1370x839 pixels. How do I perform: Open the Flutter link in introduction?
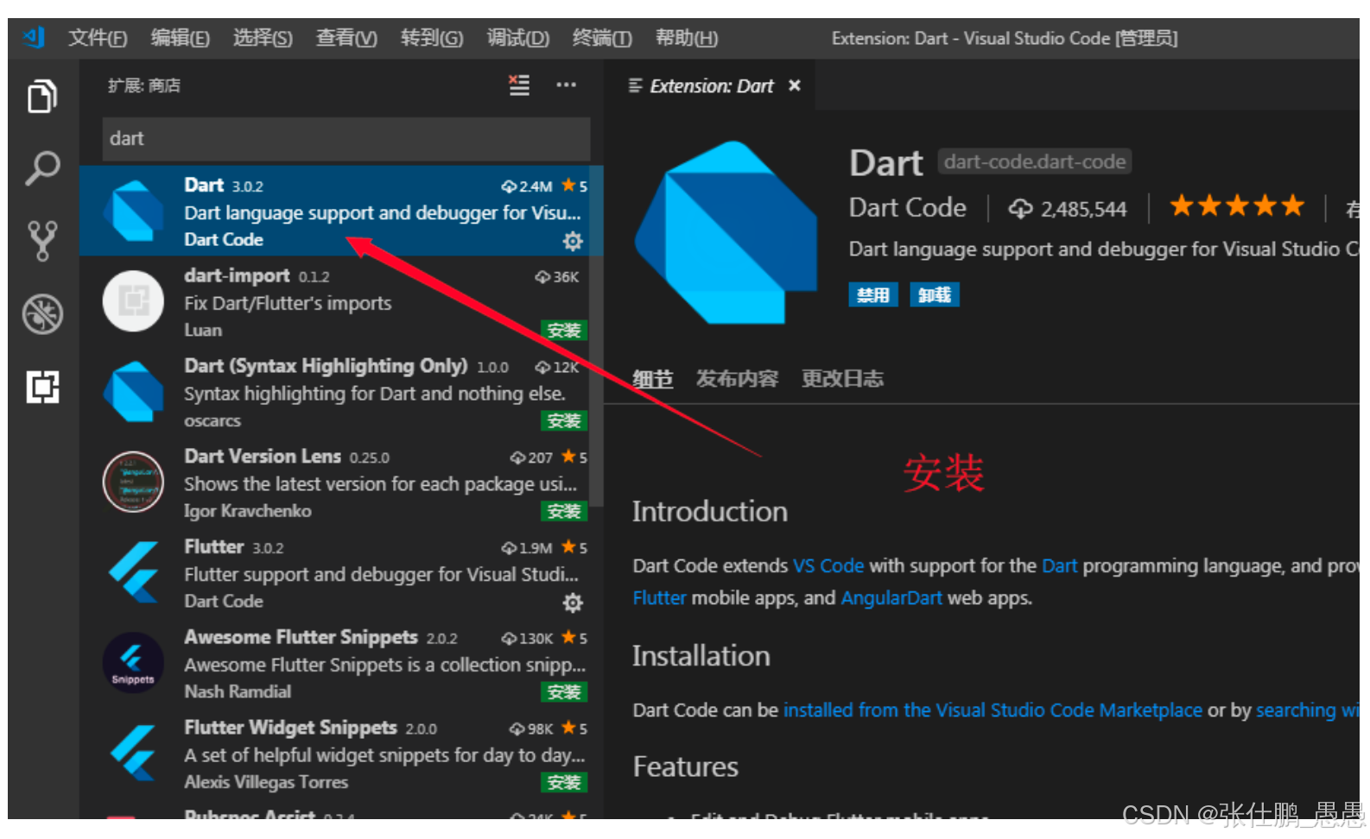[659, 598]
